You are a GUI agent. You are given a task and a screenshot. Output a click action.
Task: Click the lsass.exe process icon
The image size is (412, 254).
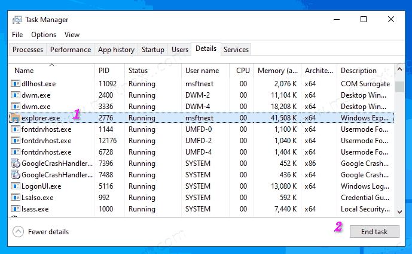[x=16, y=209]
